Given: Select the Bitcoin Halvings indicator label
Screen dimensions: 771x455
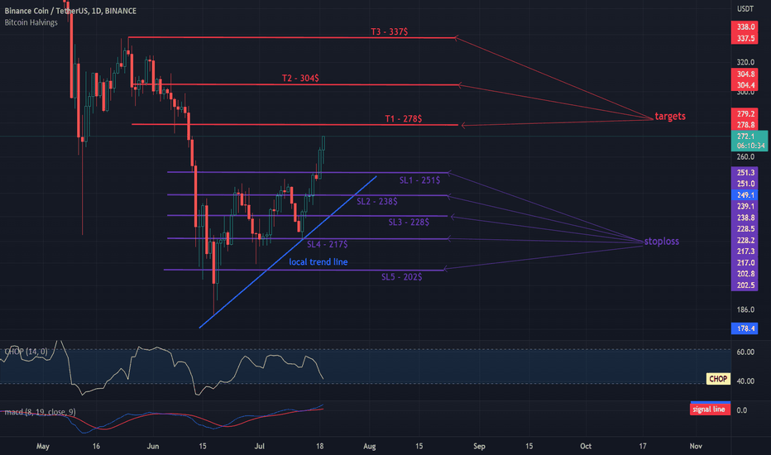Looking at the screenshot, I should click(x=31, y=22).
